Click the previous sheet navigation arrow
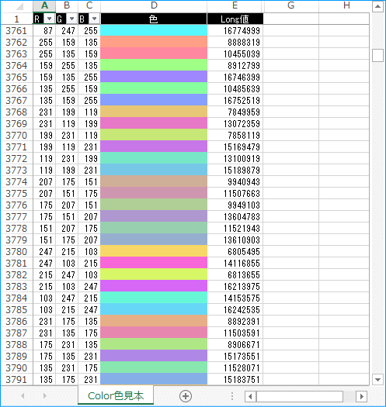Viewport: 386px width, 407px height. [x=23, y=396]
